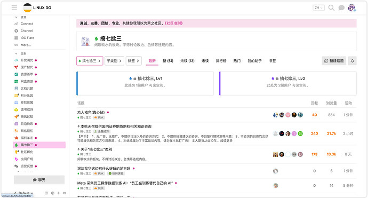368x198 pixels.
Task: Select the 最新 tab
Action: 152,61
